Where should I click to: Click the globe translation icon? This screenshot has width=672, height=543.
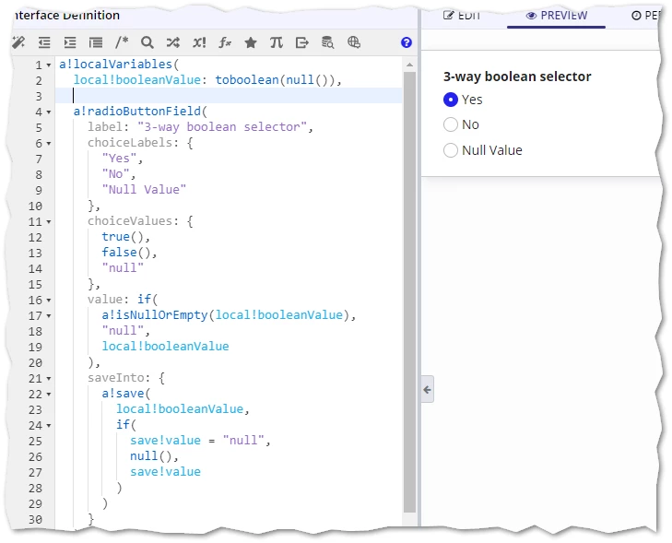pyautogui.click(x=354, y=42)
